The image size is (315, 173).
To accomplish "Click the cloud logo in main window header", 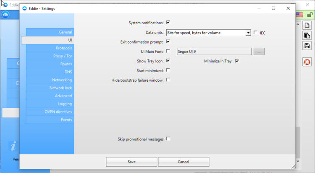I will pyautogui.click(x=5, y=14).
